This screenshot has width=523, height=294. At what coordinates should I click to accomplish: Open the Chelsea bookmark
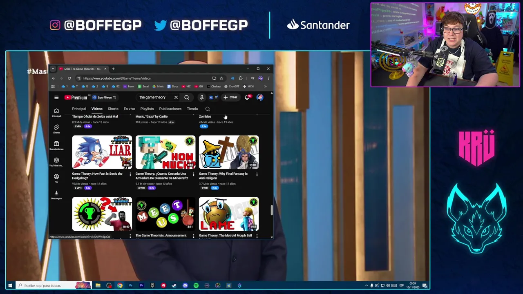(x=214, y=87)
